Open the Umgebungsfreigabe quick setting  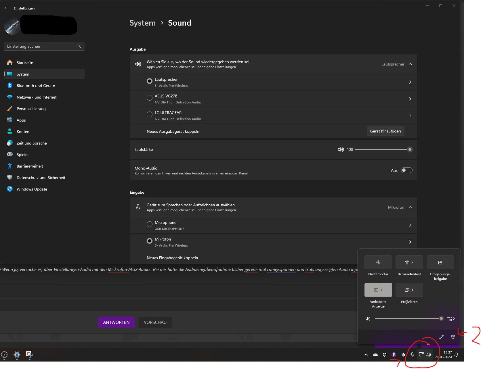(440, 262)
